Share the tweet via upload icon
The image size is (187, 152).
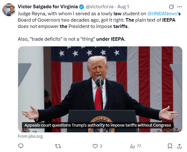[179, 146]
